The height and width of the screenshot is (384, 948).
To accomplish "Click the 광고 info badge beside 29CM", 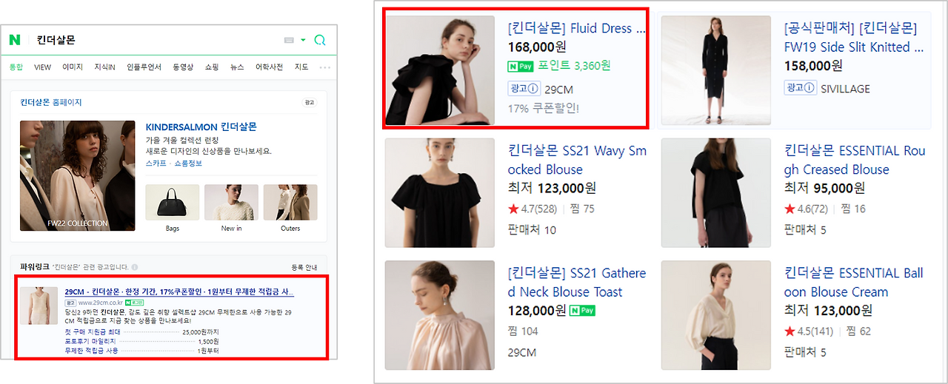I will tap(524, 90).
